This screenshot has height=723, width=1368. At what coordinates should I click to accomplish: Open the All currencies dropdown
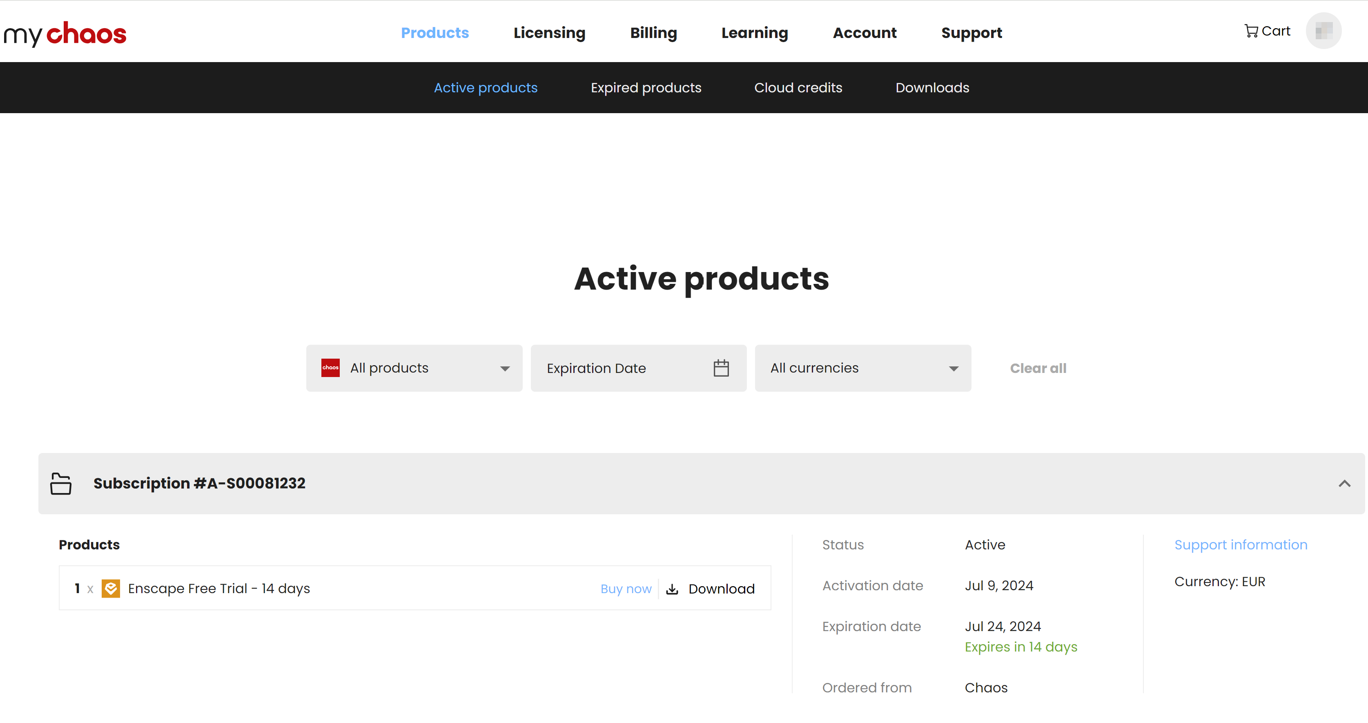pos(863,368)
